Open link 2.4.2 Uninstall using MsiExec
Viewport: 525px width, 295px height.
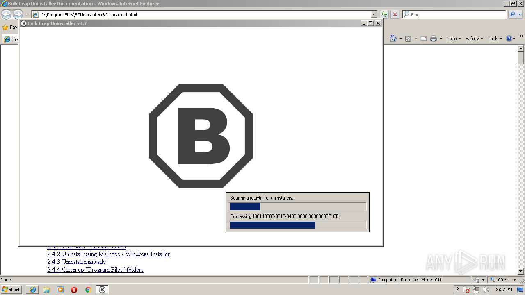click(108, 254)
